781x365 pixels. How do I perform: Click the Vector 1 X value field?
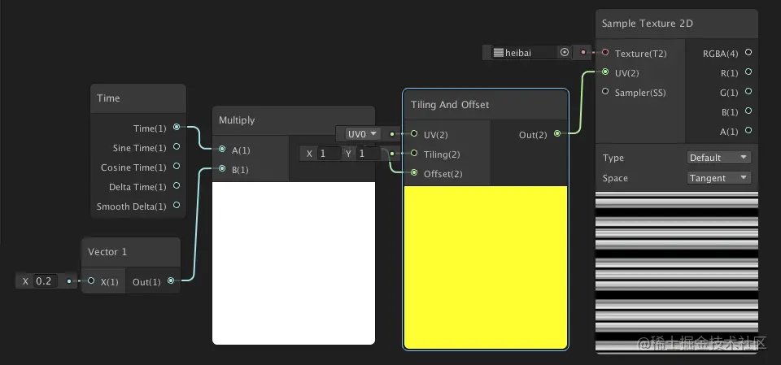[x=46, y=280]
